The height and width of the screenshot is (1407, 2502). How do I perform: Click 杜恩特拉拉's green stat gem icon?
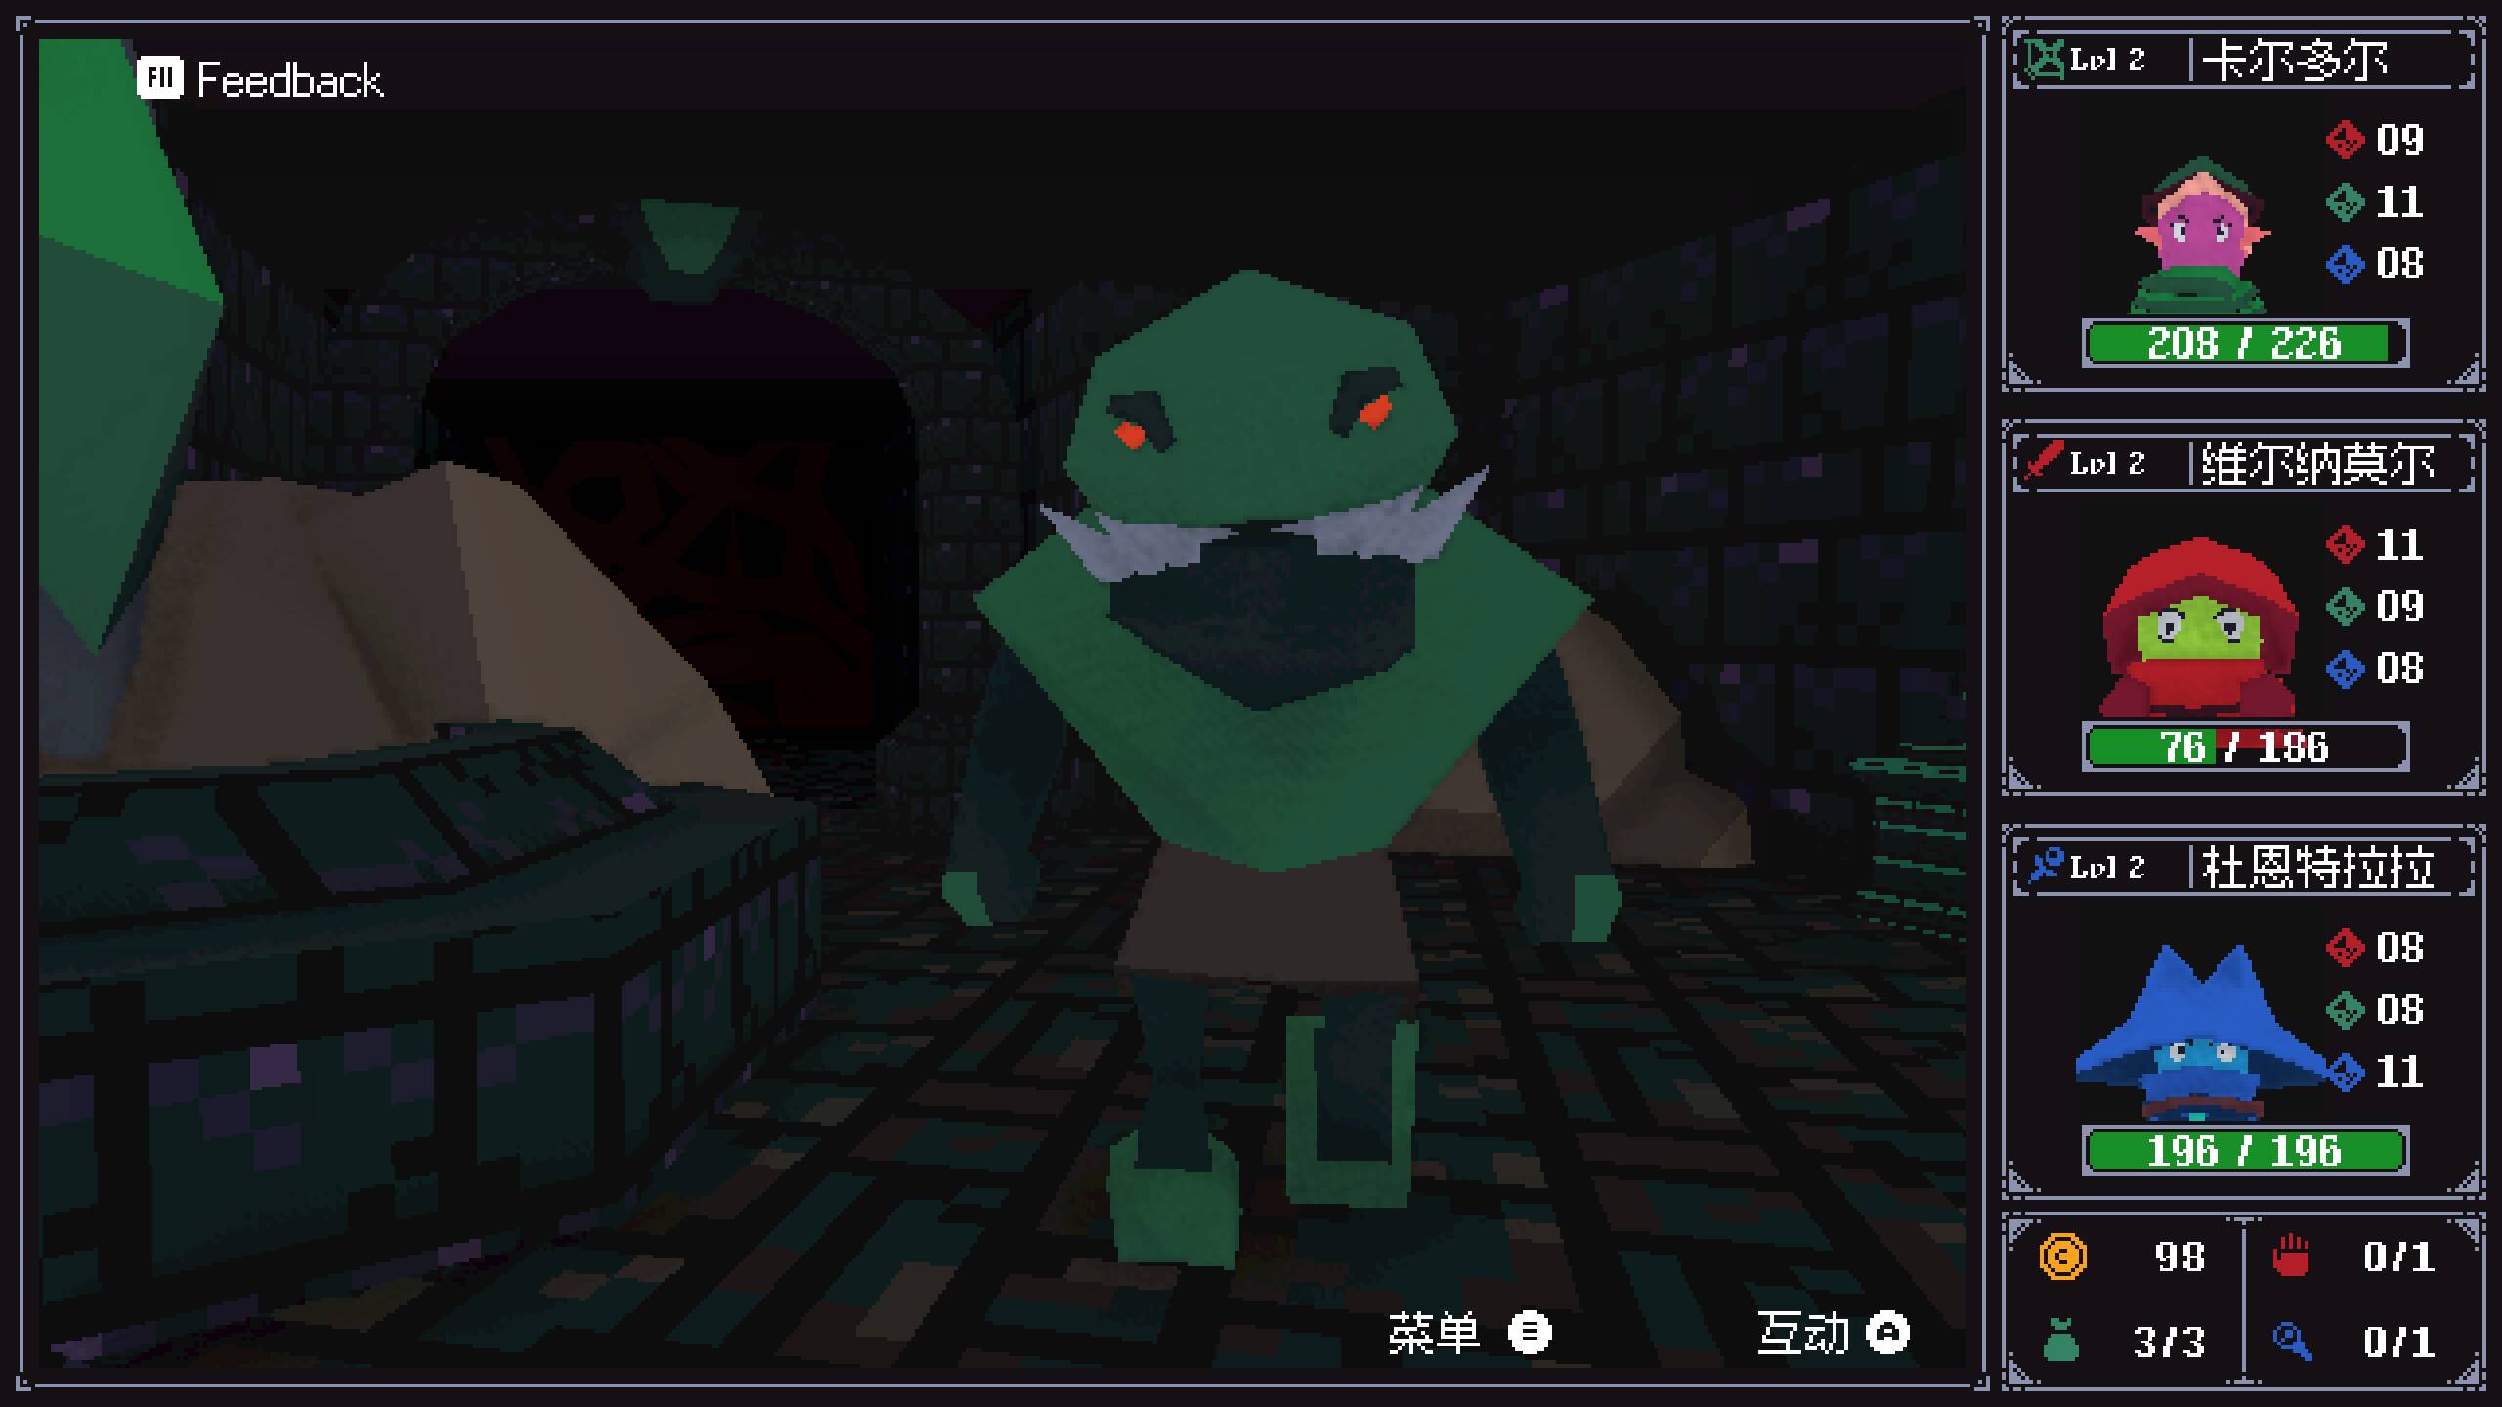[2345, 1009]
